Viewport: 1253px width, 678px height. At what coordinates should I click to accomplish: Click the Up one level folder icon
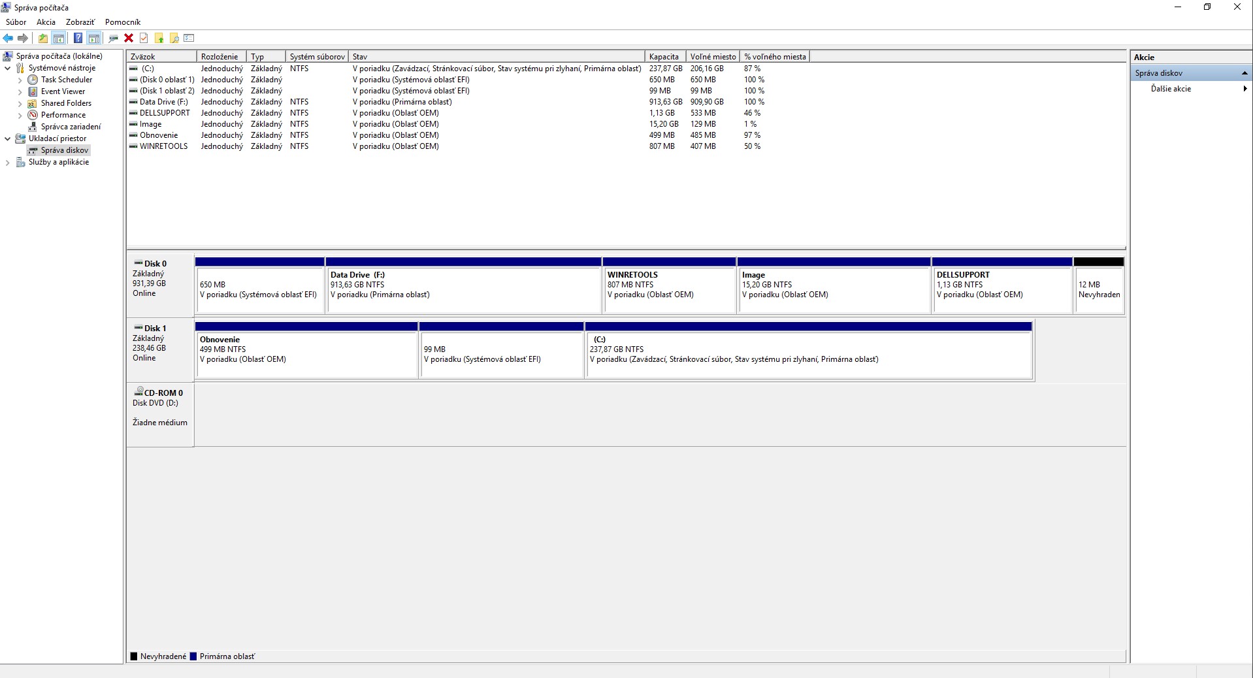[x=43, y=39]
